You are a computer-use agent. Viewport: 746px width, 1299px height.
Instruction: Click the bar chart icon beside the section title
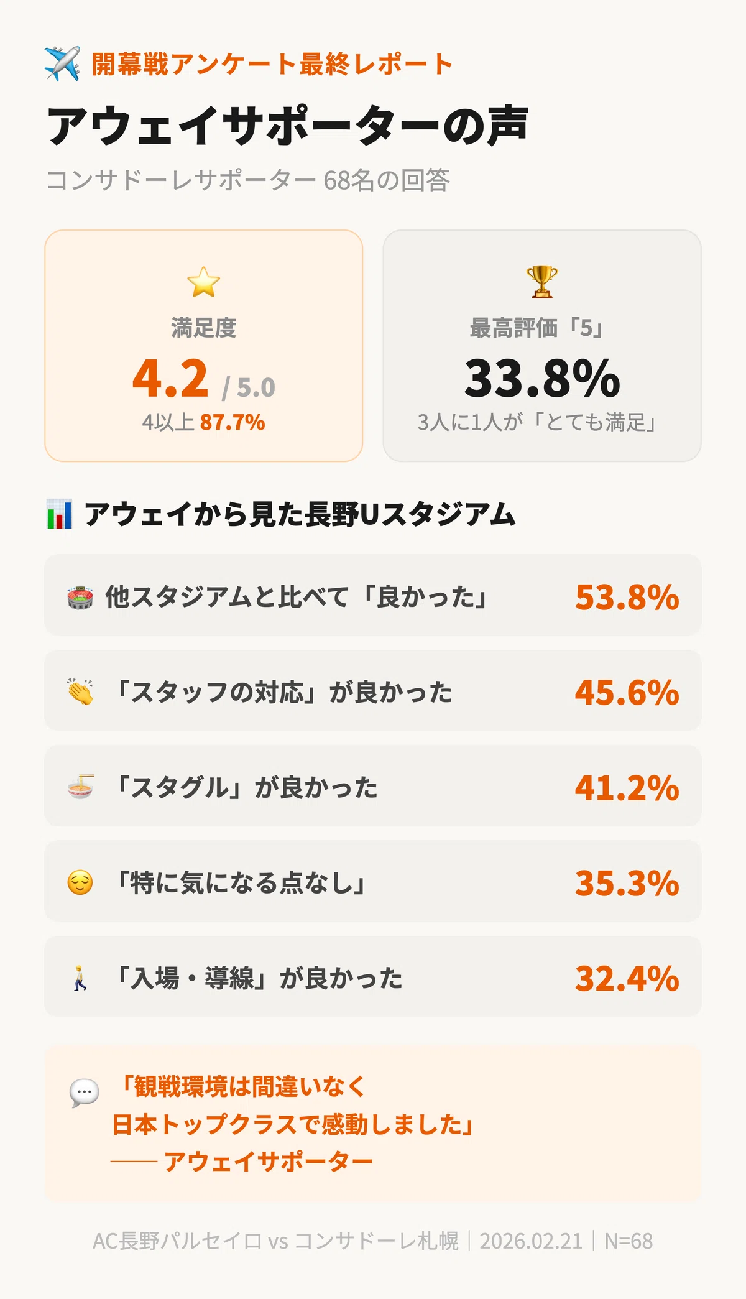click(60, 514)
